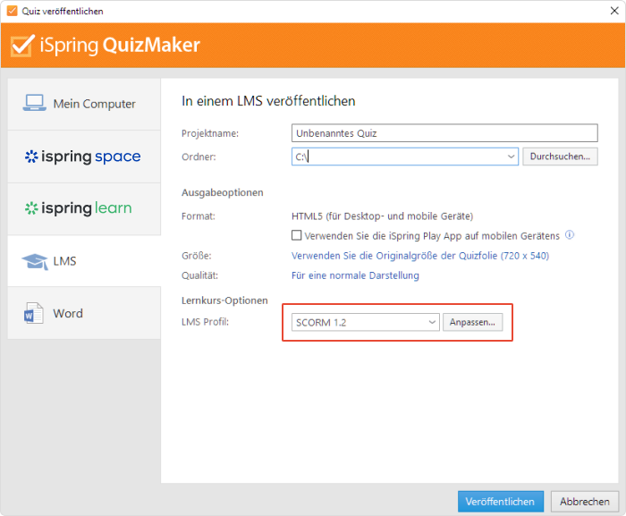Click the Word document icon
The width and height of the screenshot is (626, 516).
point(34,313)
